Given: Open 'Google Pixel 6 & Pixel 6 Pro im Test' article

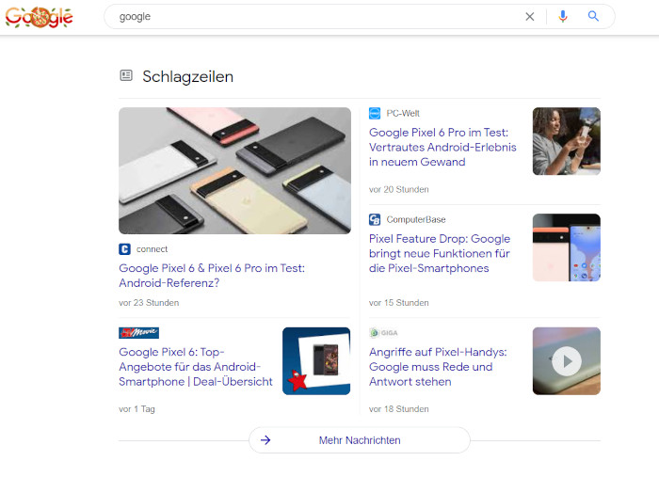Looking at the screenshot, I should pyautogui.click(x=212, y=276).
